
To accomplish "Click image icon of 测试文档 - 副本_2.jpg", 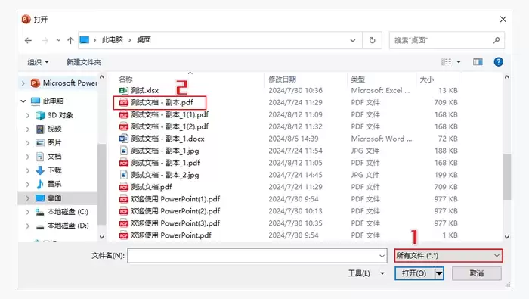I will pos(123,175).
